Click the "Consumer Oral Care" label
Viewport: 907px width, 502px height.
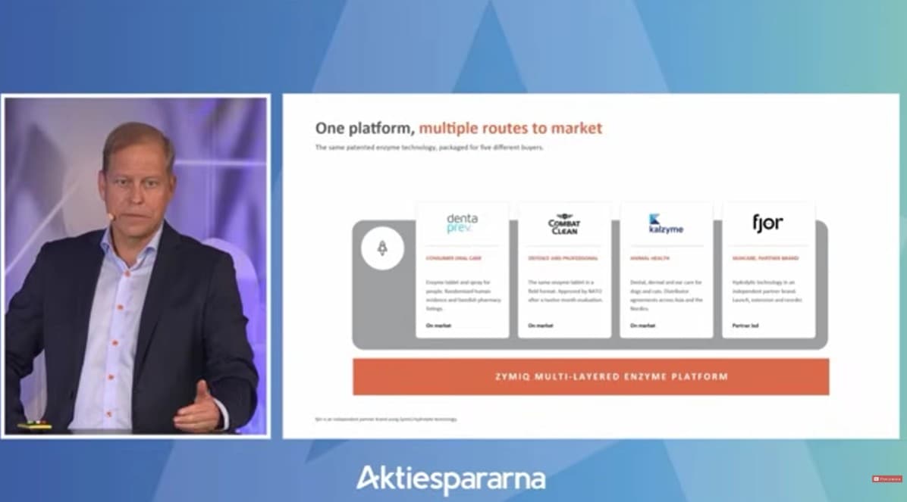point(453,258)
